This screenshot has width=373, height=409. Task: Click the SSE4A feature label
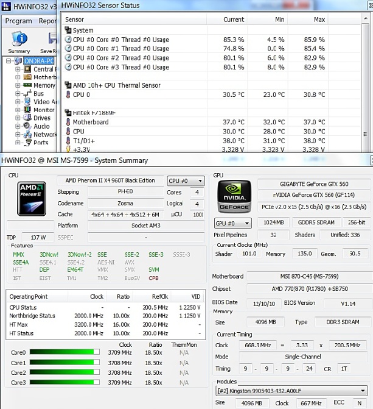point(21,262)
